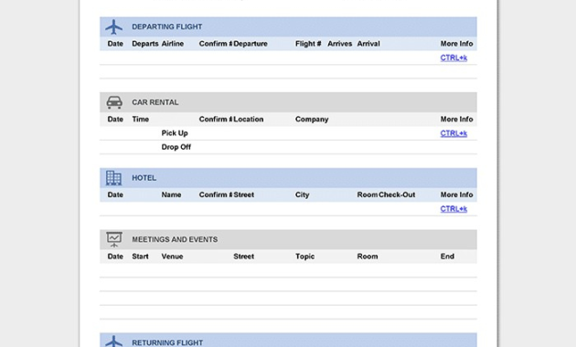Image resolution: width=576 pixels, height=347 pixels.
Task: Select the DEPARTING FLIGHT section title
Action: [x=167, y=26]
